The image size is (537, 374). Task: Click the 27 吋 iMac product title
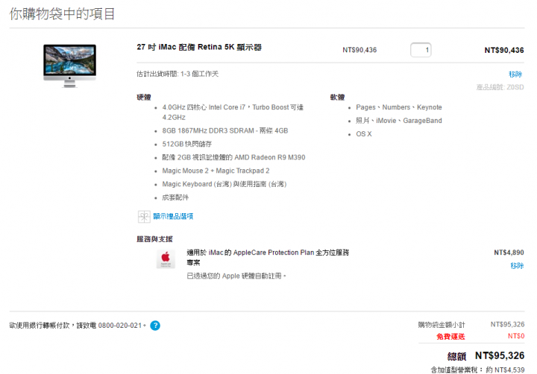pos(199,47)
